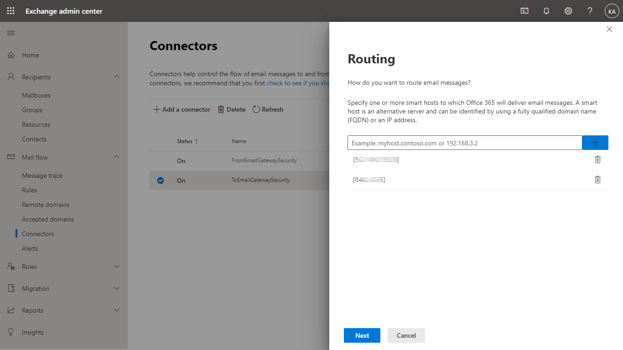Open Message trace in navigation
623x350 pixels.
pos(42,175)
